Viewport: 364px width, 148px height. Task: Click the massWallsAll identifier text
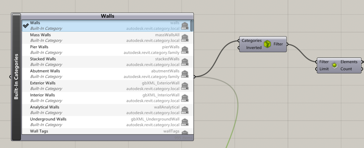point(167,35)
